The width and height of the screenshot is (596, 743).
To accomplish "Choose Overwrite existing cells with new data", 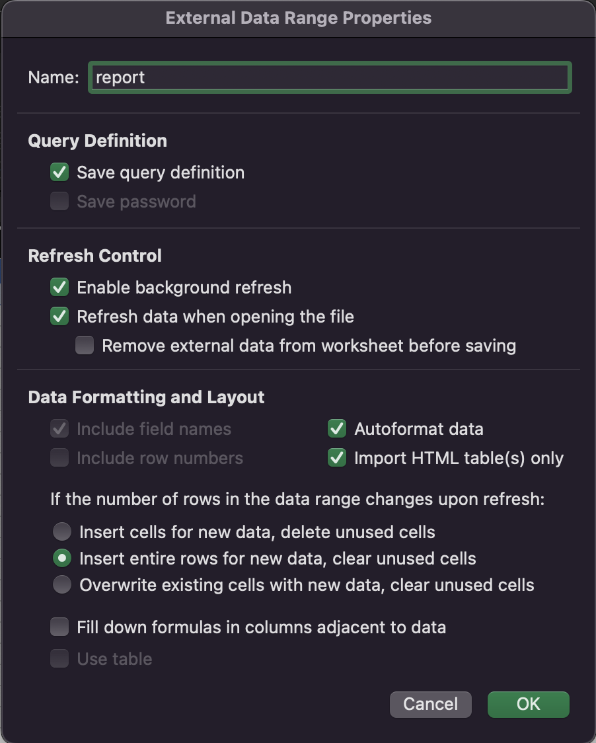I will tap(61, 584).
